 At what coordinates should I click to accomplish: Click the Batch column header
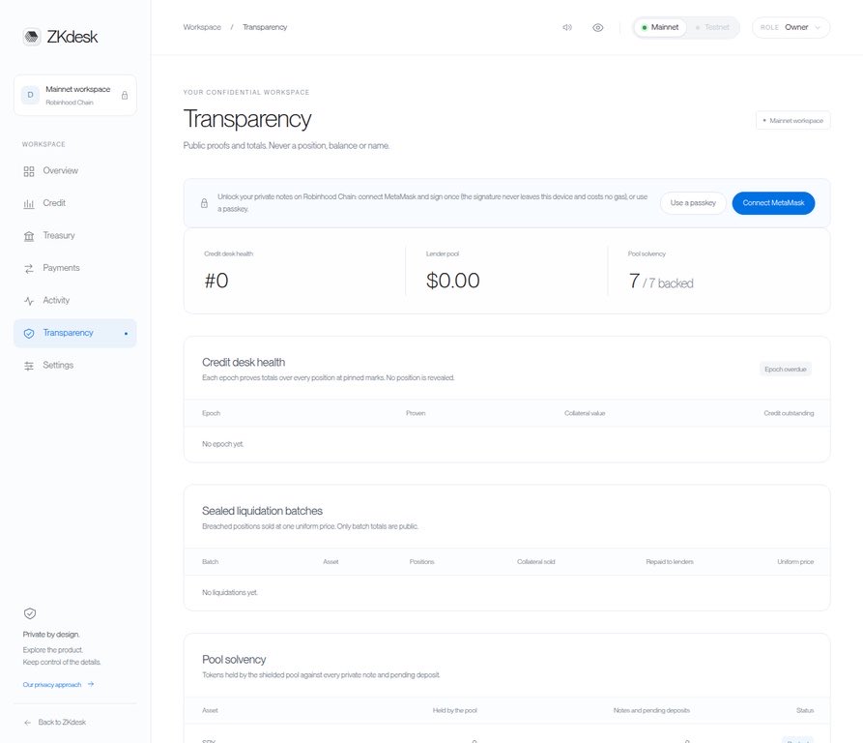pyautogui.click(x=211, y=562)
